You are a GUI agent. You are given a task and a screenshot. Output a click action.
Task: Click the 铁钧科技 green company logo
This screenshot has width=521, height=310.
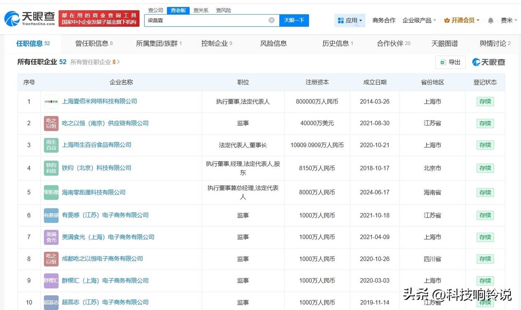click(x=51, y=168)
